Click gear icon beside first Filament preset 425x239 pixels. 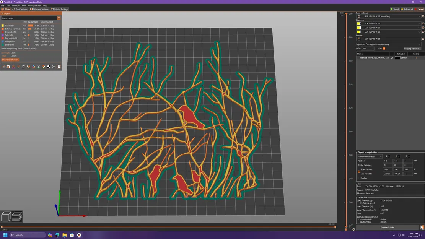point(423,24)
